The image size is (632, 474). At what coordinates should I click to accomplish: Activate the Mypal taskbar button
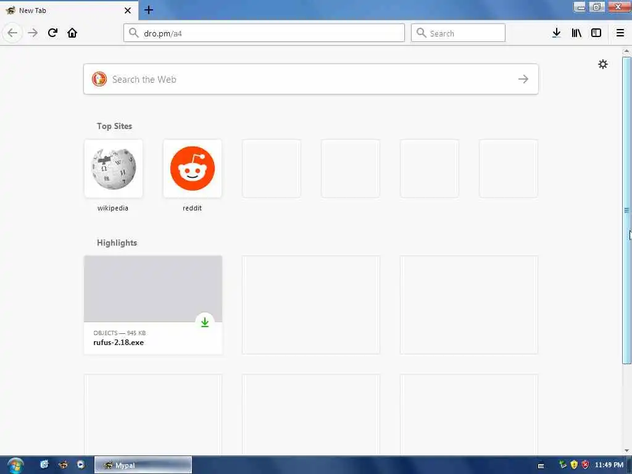143,465
